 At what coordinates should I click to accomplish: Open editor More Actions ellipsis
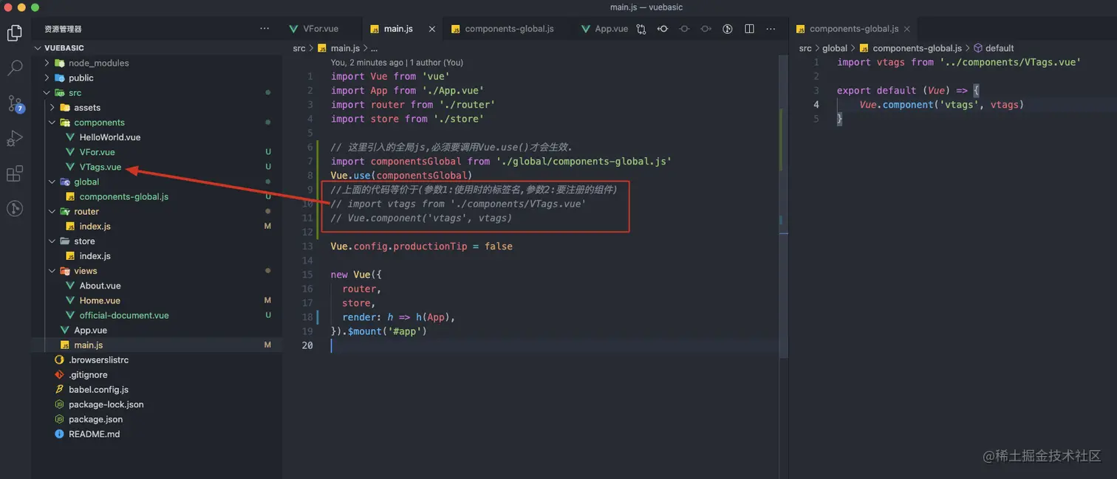coord(771,29)
